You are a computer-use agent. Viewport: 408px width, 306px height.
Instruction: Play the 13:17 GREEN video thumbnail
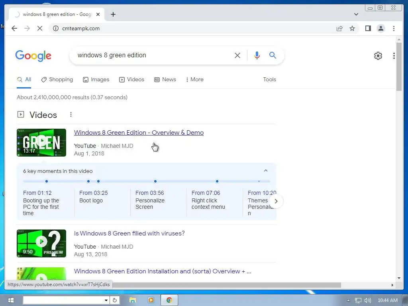41,143
